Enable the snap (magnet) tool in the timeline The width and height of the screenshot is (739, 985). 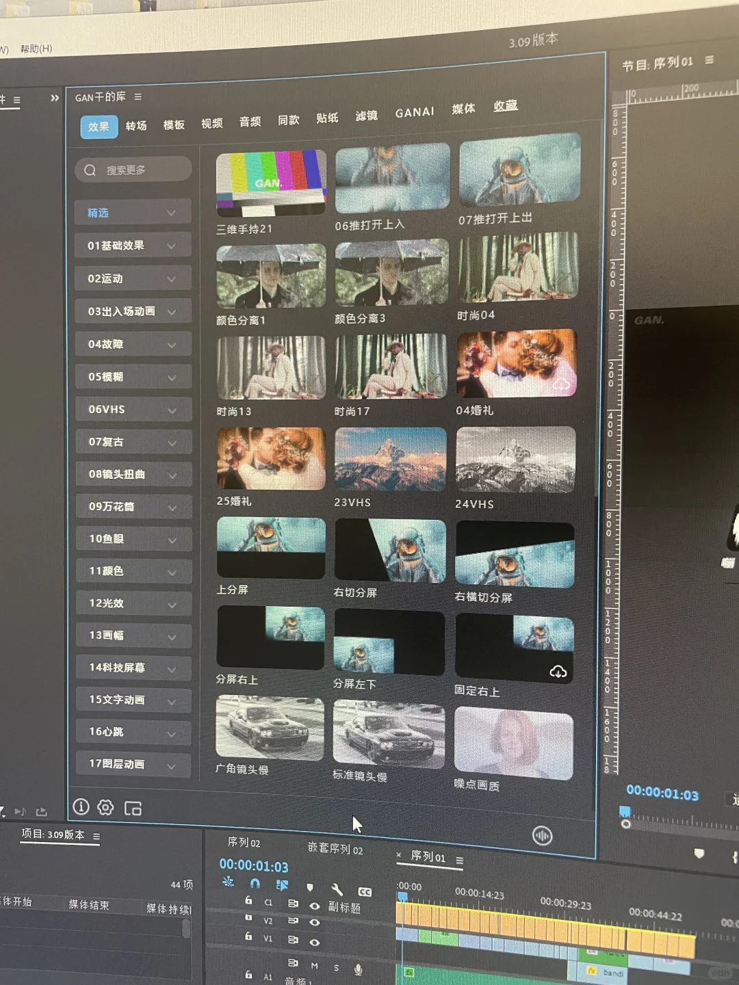(x=255, y=884)
